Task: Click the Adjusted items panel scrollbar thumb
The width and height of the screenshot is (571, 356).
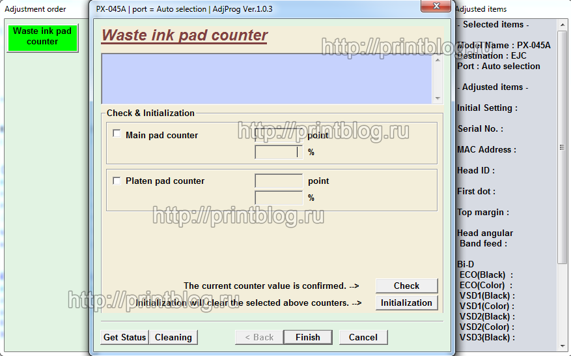Action: [562, 147]
